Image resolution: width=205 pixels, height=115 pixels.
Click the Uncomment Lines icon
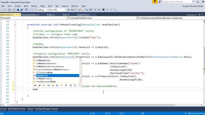point(99,10)
